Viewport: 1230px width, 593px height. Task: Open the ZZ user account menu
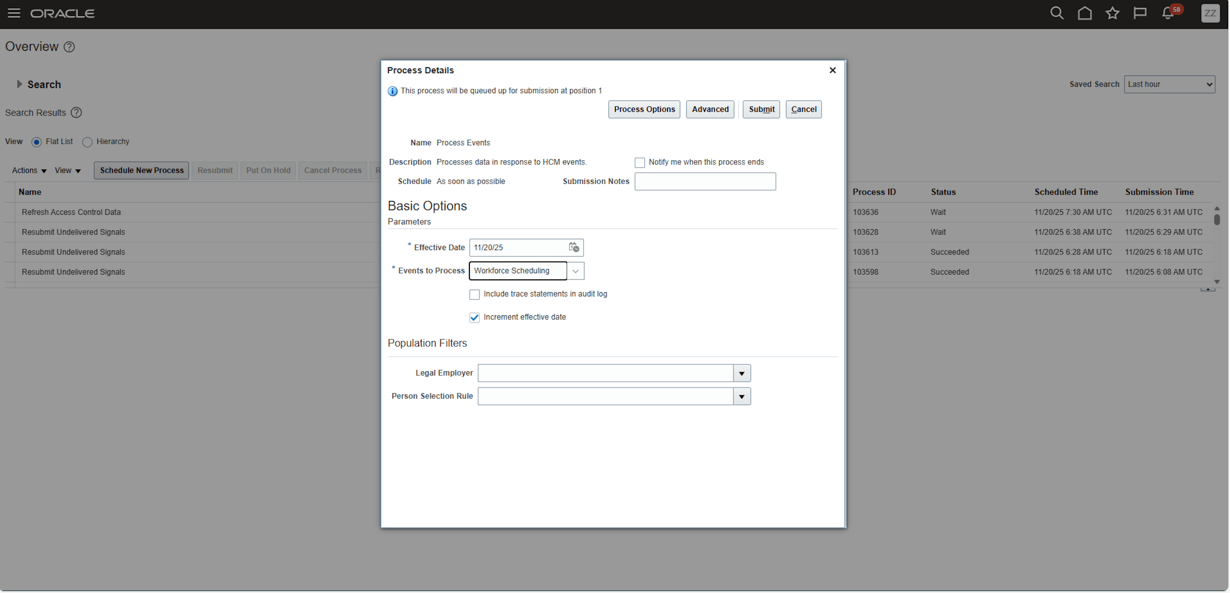(x=1211, y=14)
